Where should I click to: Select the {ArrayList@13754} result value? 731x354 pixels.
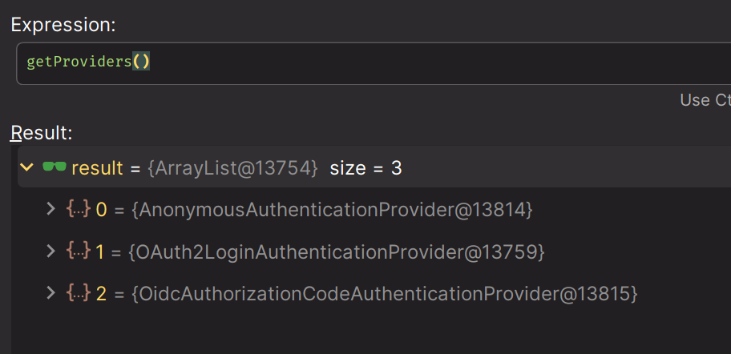coord(232,168)
